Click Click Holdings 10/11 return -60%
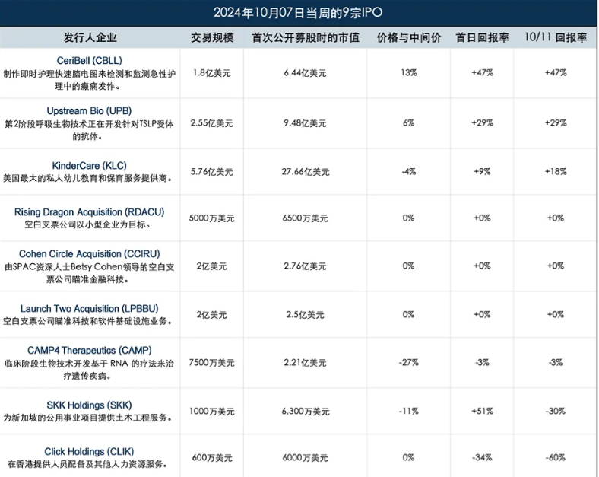599x477 pixels. click(x=556, y=457)
